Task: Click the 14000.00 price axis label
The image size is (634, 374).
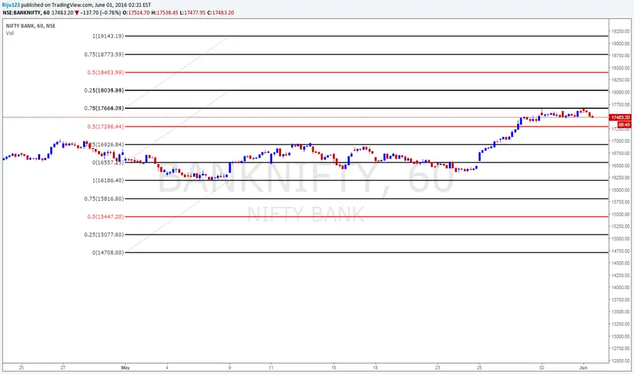Action: pos(620,288)
